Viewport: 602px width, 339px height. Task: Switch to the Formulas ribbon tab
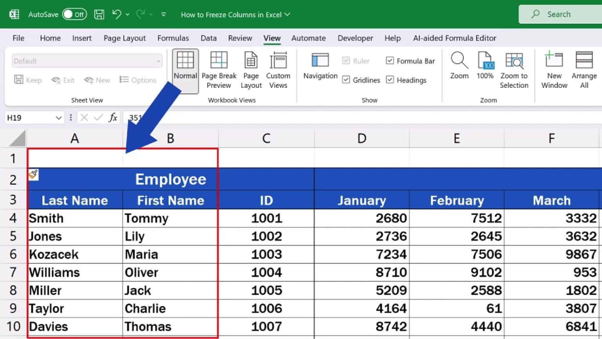(x=173, y=38)
